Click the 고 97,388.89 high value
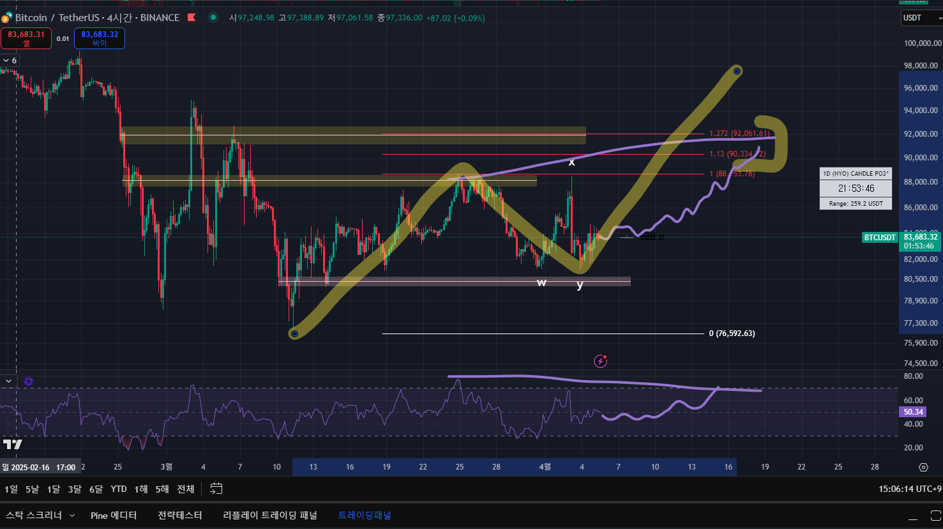Image resolution: width=943 pixels, height=529 pixels. click(x=301, y=18)
